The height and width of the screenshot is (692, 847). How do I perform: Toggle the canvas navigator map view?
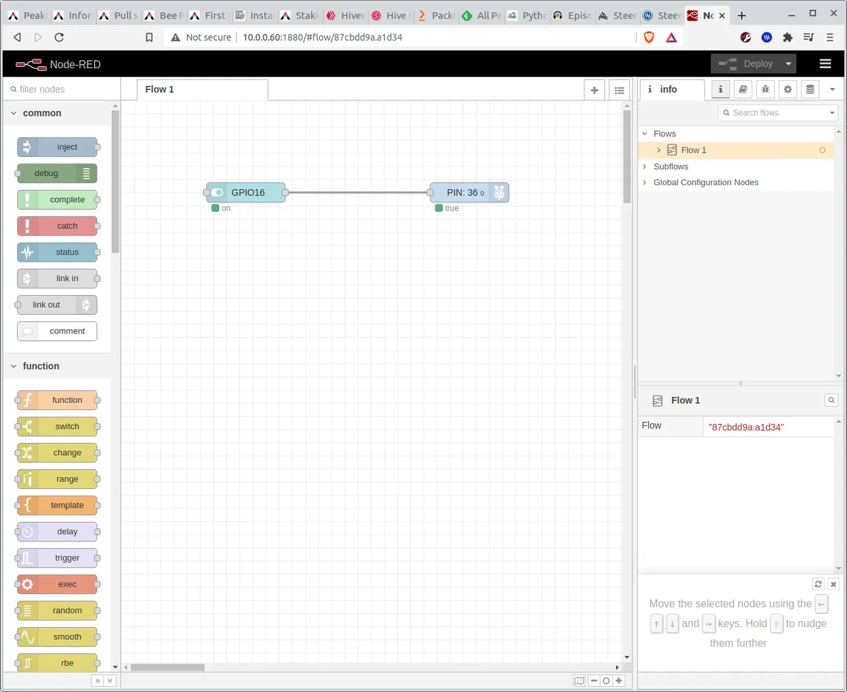pyautogui.click(x=579, y=681)
